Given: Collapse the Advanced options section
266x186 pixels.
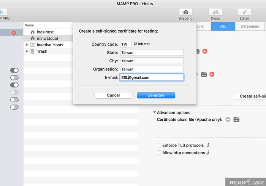Looking at the screenshot, I should (x=154, y=112).
